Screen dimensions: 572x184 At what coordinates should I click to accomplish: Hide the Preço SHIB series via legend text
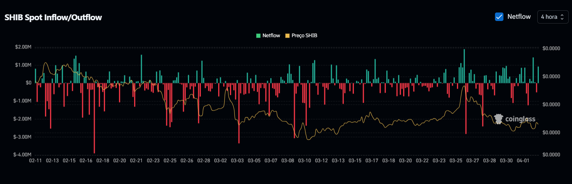(304, 36)
